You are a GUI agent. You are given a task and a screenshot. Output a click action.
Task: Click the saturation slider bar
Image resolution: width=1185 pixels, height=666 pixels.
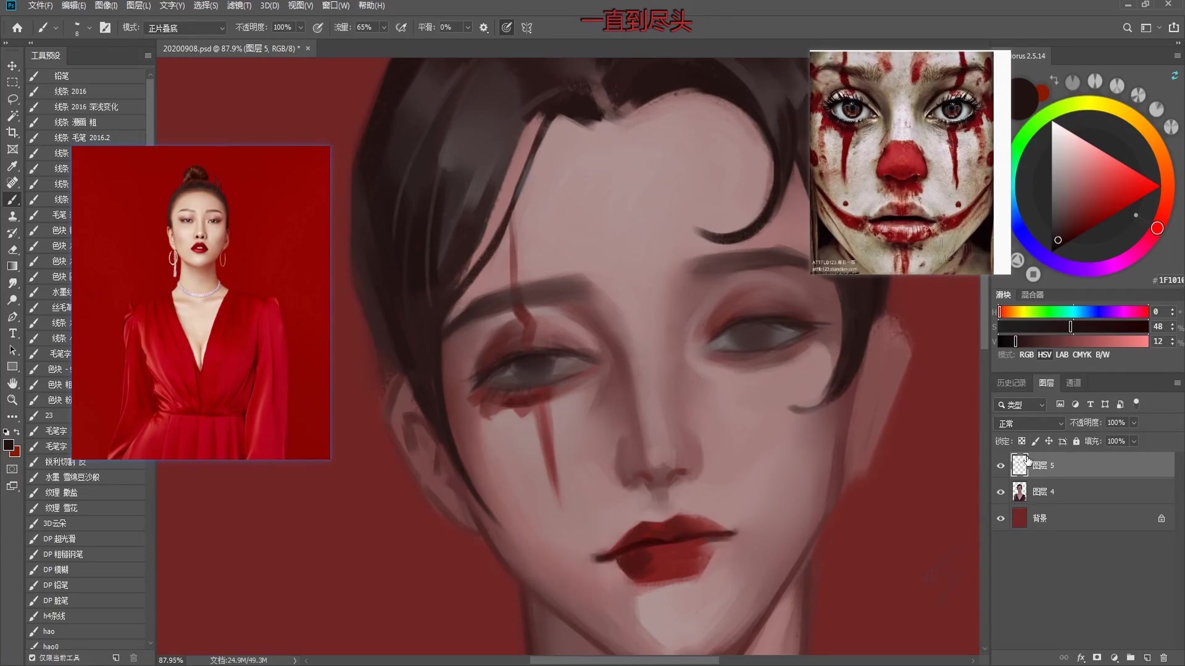click(1073, 326)
